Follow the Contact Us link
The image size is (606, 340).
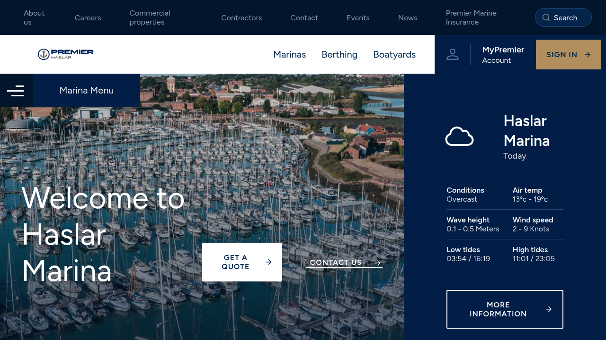pyautogui.click(x=344, y=263)
